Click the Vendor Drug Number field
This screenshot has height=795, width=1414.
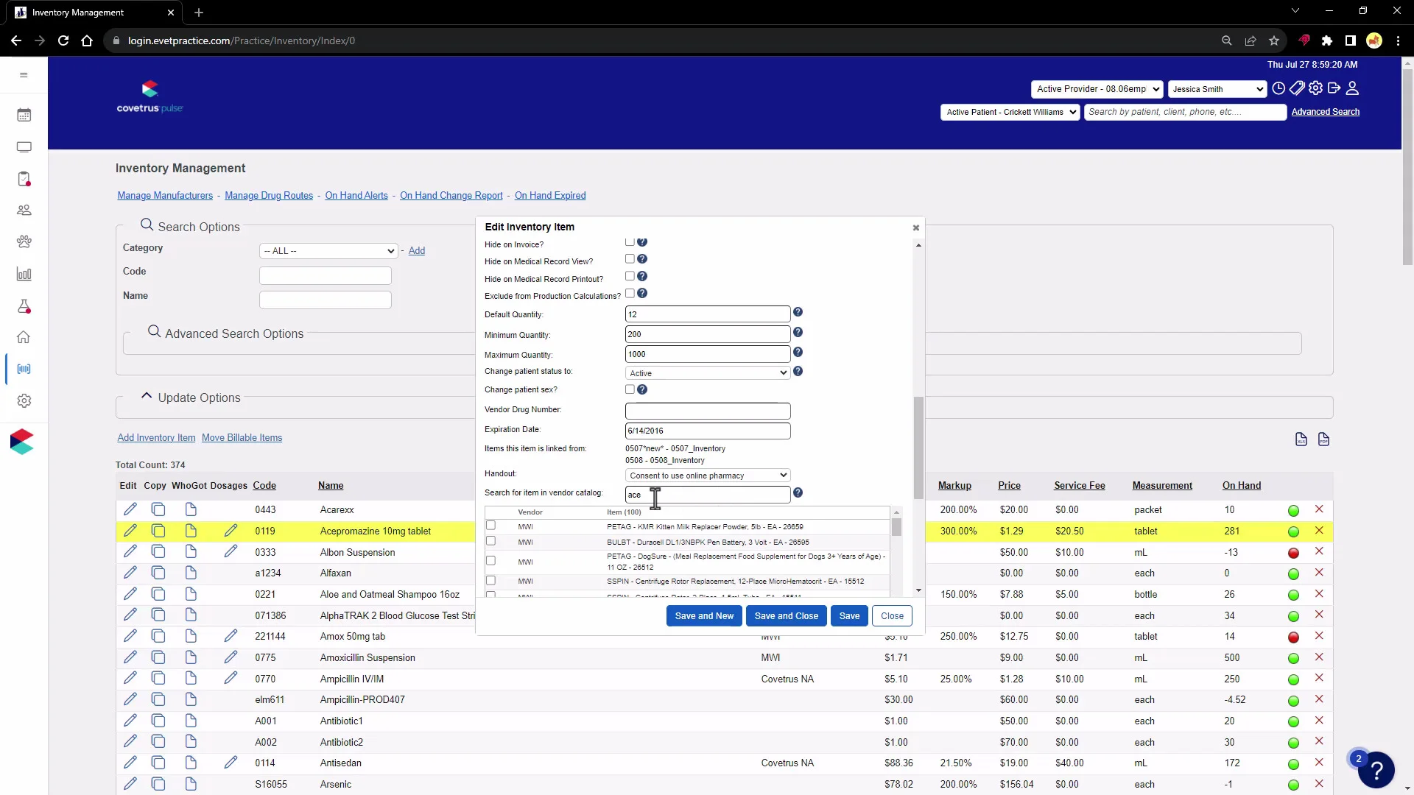(x=707, y=411)
